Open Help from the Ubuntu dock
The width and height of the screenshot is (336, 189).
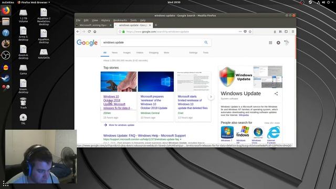(6, 33)
